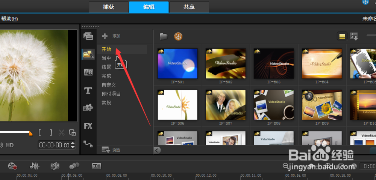The width and height of the screenshot is (376, 180).
Task: Open the subtitle editor icon
Action: coord(97,166)
